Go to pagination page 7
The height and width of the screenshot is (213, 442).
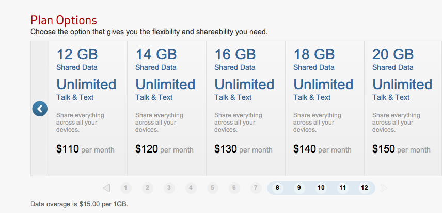256,188
